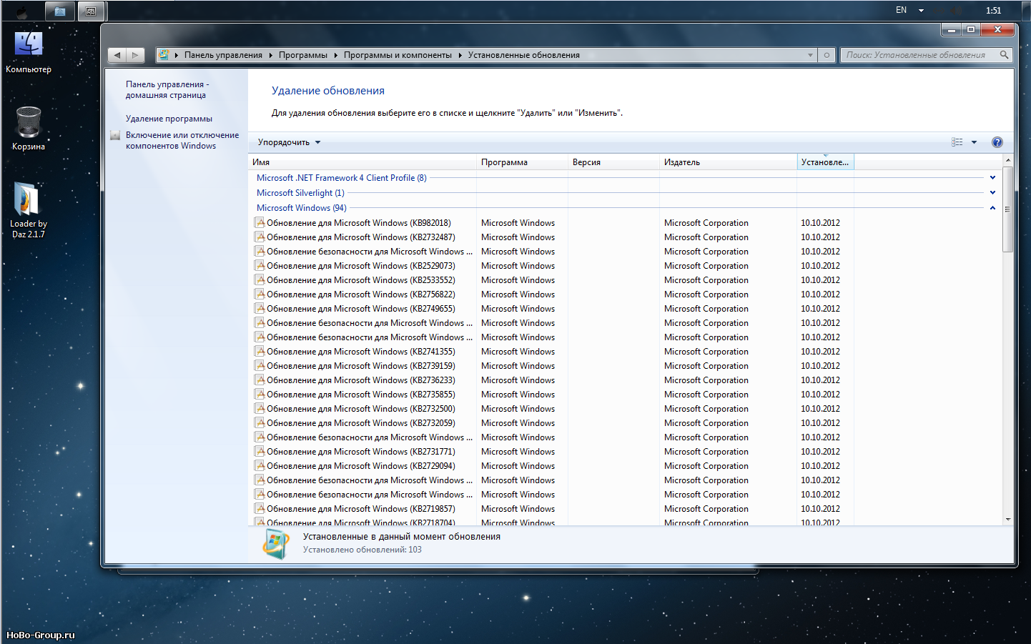
Task: Click icon of update KB2735855
Action: click(260, 394)
